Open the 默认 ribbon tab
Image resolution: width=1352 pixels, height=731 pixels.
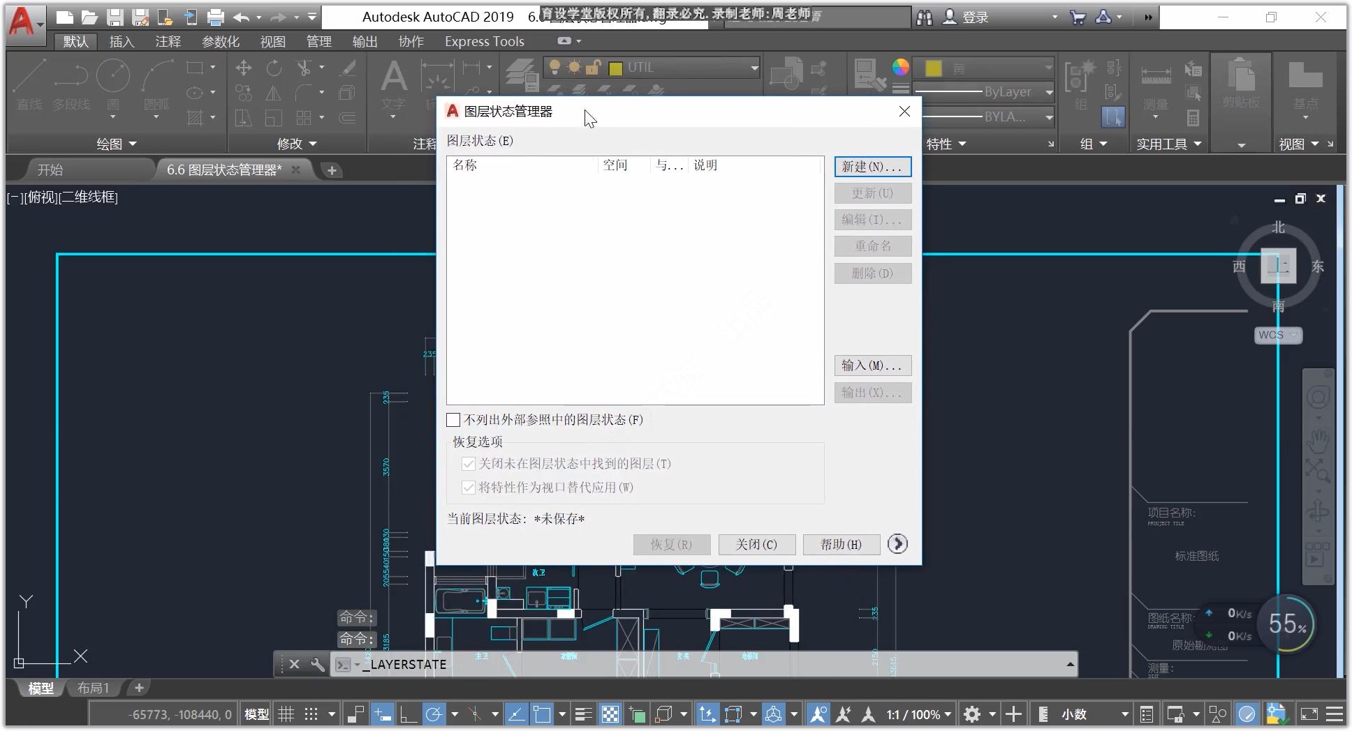[x=76, y=41]
